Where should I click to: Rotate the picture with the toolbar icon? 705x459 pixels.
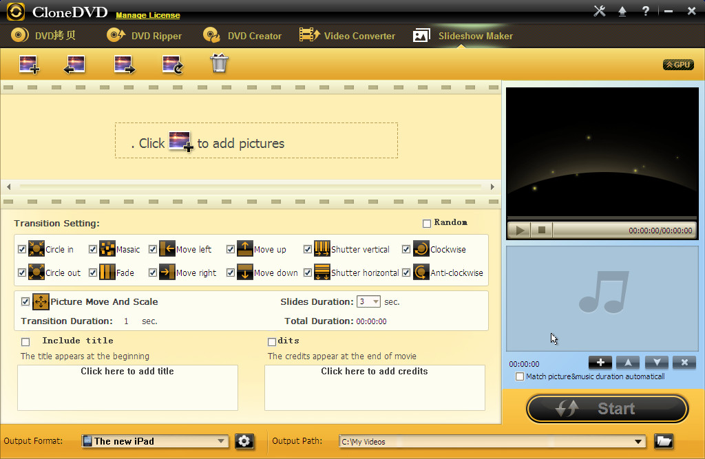click(173, 64)
